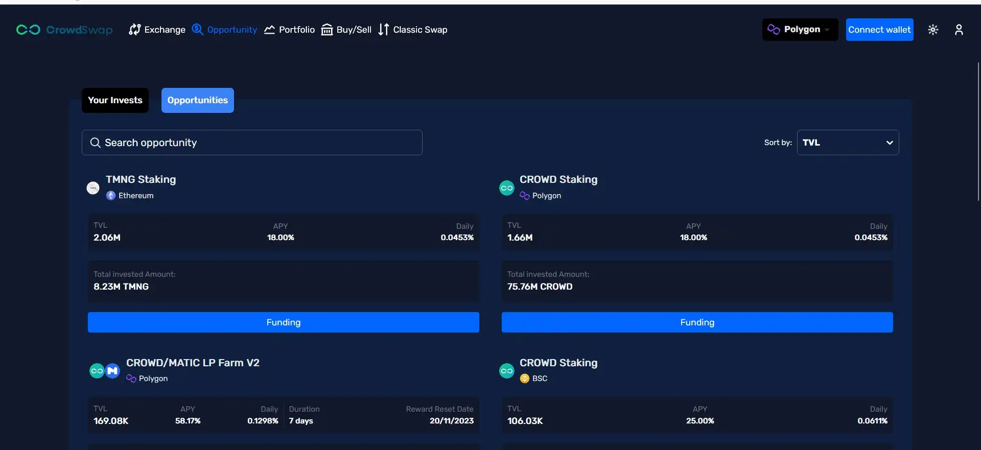Screen dimensions: 981x450
Task: Click the CROWD token icon for BSC staking
Action: [x=506, y=371]
